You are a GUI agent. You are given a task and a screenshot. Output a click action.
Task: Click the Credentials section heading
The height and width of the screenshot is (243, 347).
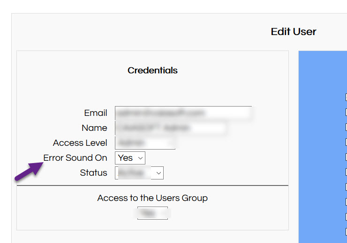[152, 71]
